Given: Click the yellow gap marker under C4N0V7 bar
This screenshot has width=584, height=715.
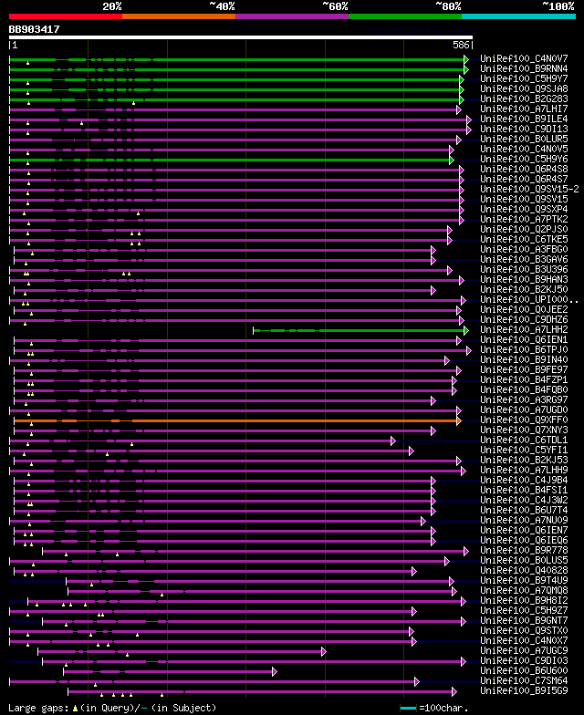Looking at the screenshot, I should (x=27, y=64).
